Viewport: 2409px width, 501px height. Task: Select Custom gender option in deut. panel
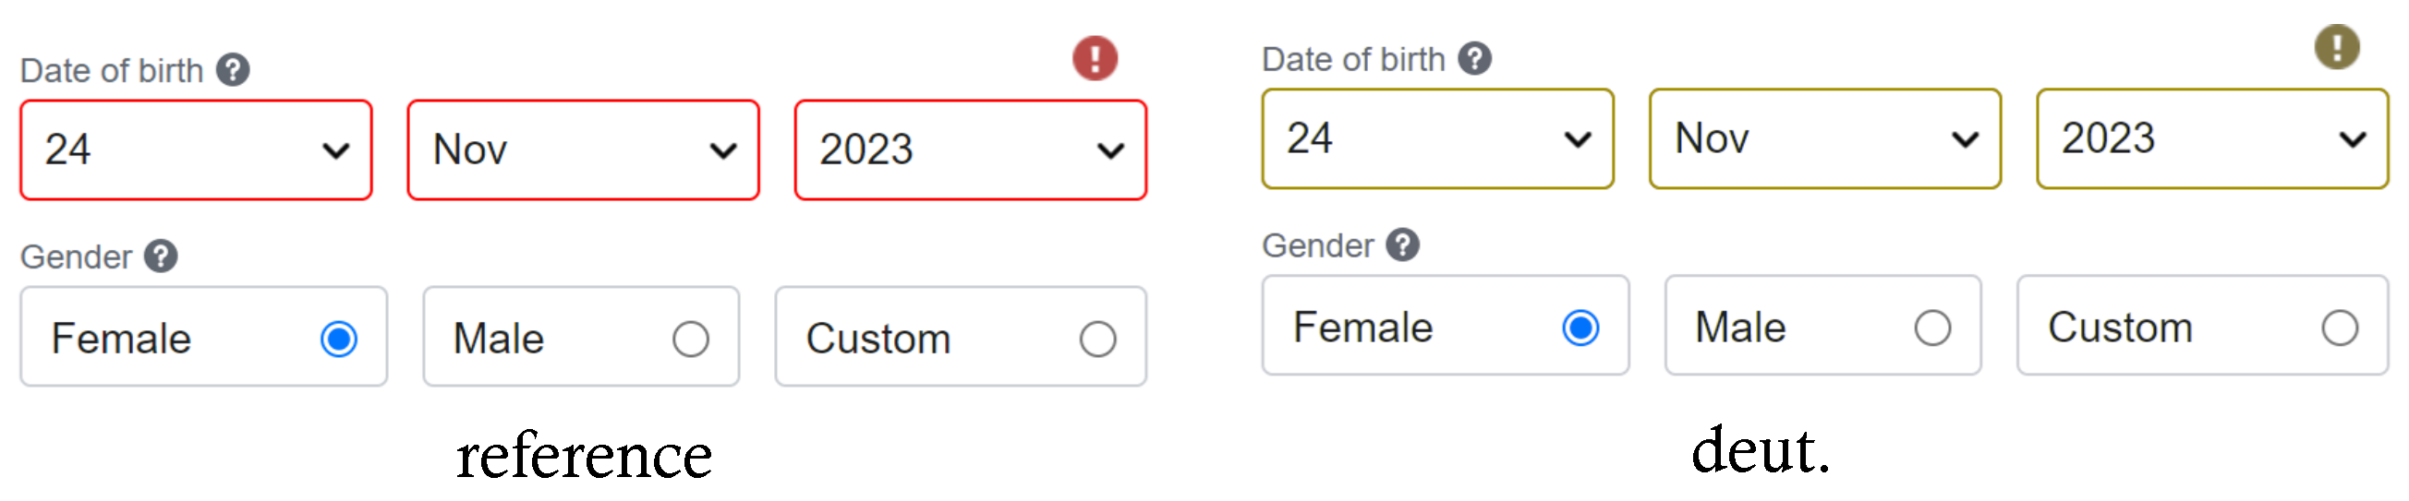click(2339, 328)
